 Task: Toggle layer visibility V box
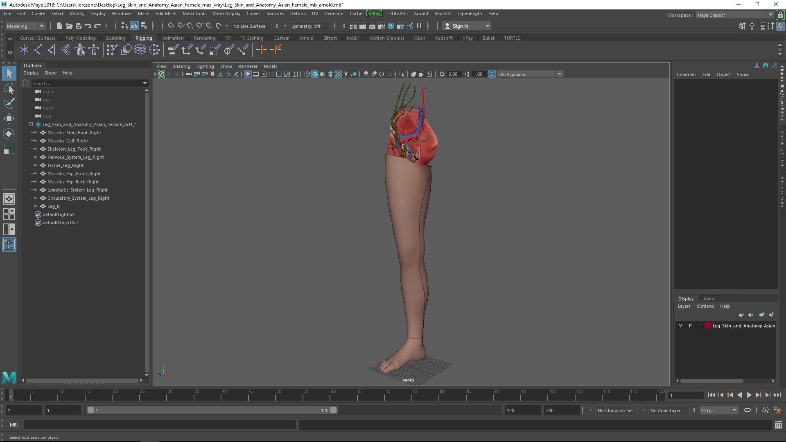[x=681, y=326]
